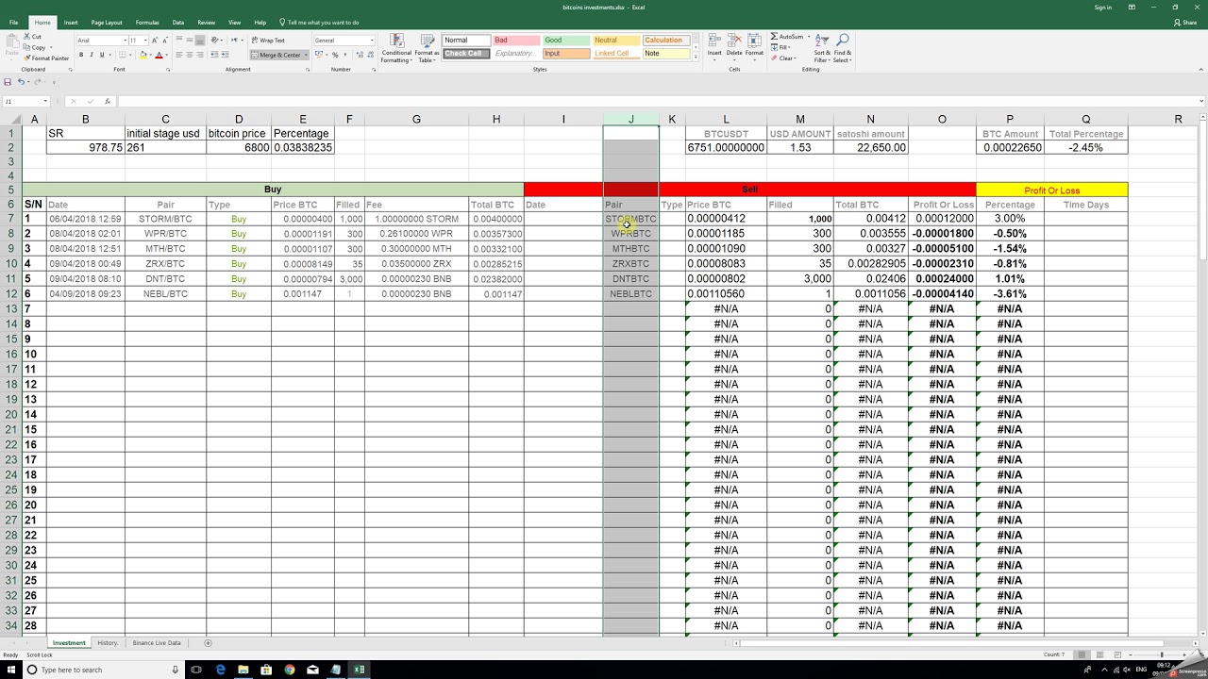1208x679 pixels.
Task: Open Sort & Filter menu
Action: click(822, 48)
